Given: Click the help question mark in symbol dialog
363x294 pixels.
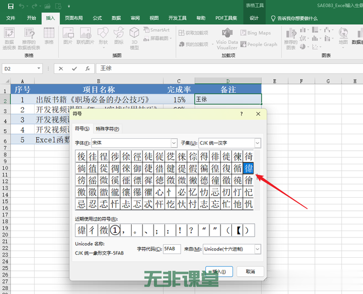Looking at the screenshot, I should [x=241, y=114].
